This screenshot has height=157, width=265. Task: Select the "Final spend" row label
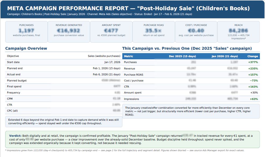pos(14,87)
